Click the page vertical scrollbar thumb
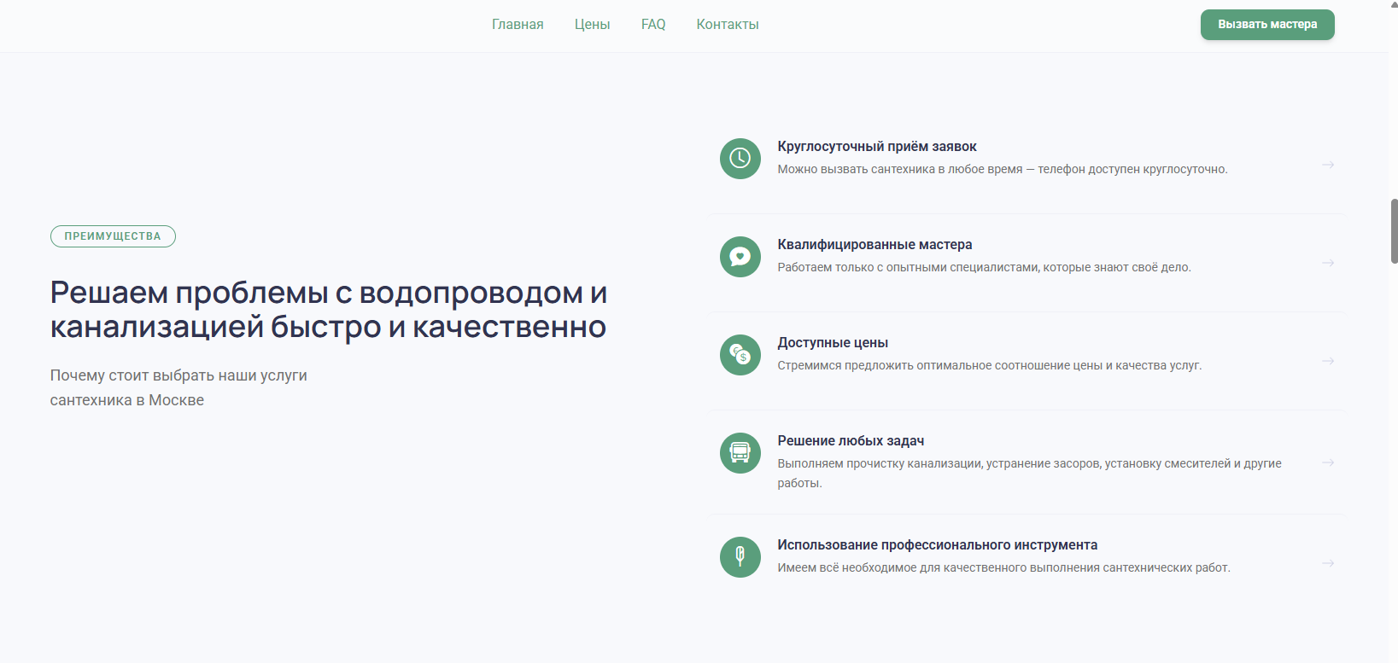This screenshot has width=1398, height=663. 1394,230
